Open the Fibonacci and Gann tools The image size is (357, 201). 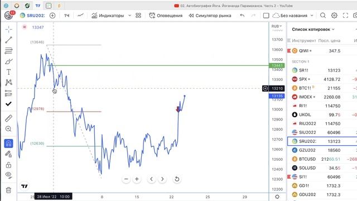[9, 51]
